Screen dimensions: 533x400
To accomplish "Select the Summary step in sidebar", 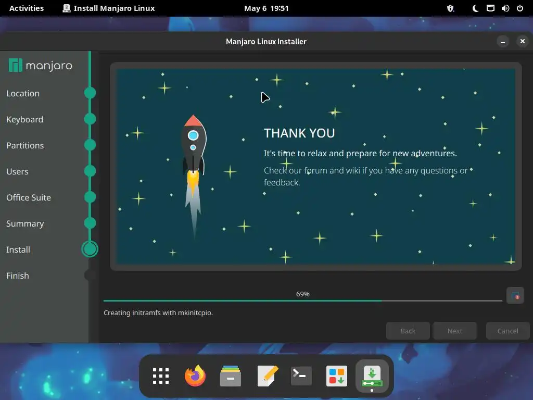I will pyautogui.click(x=25, y=223).
